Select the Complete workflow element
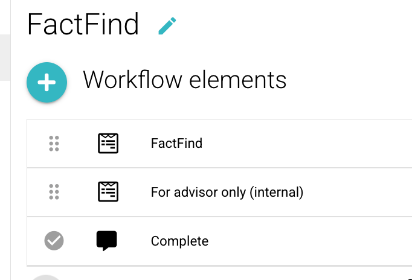This screenshot has width=412, height=280. [179, 241]
